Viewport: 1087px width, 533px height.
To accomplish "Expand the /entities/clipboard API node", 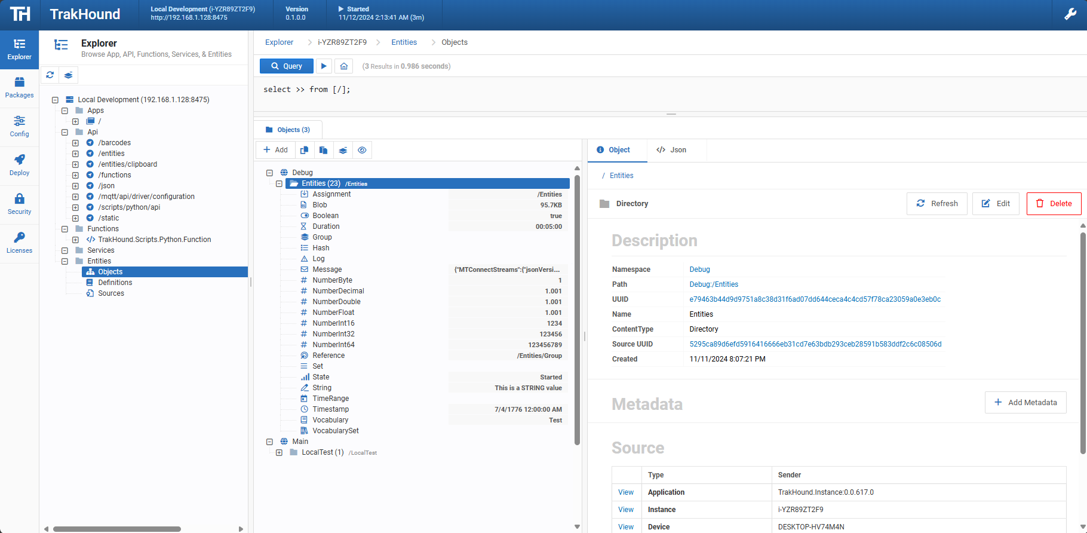I will [x=75, y=164].
